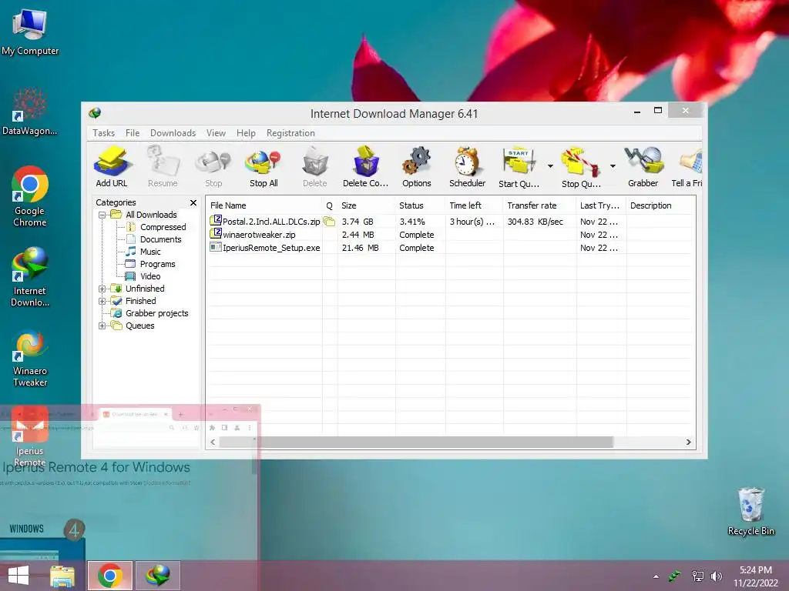789x591 pixels.
Task: Click the Windows Start button
Action: click(x=18, y=576)
